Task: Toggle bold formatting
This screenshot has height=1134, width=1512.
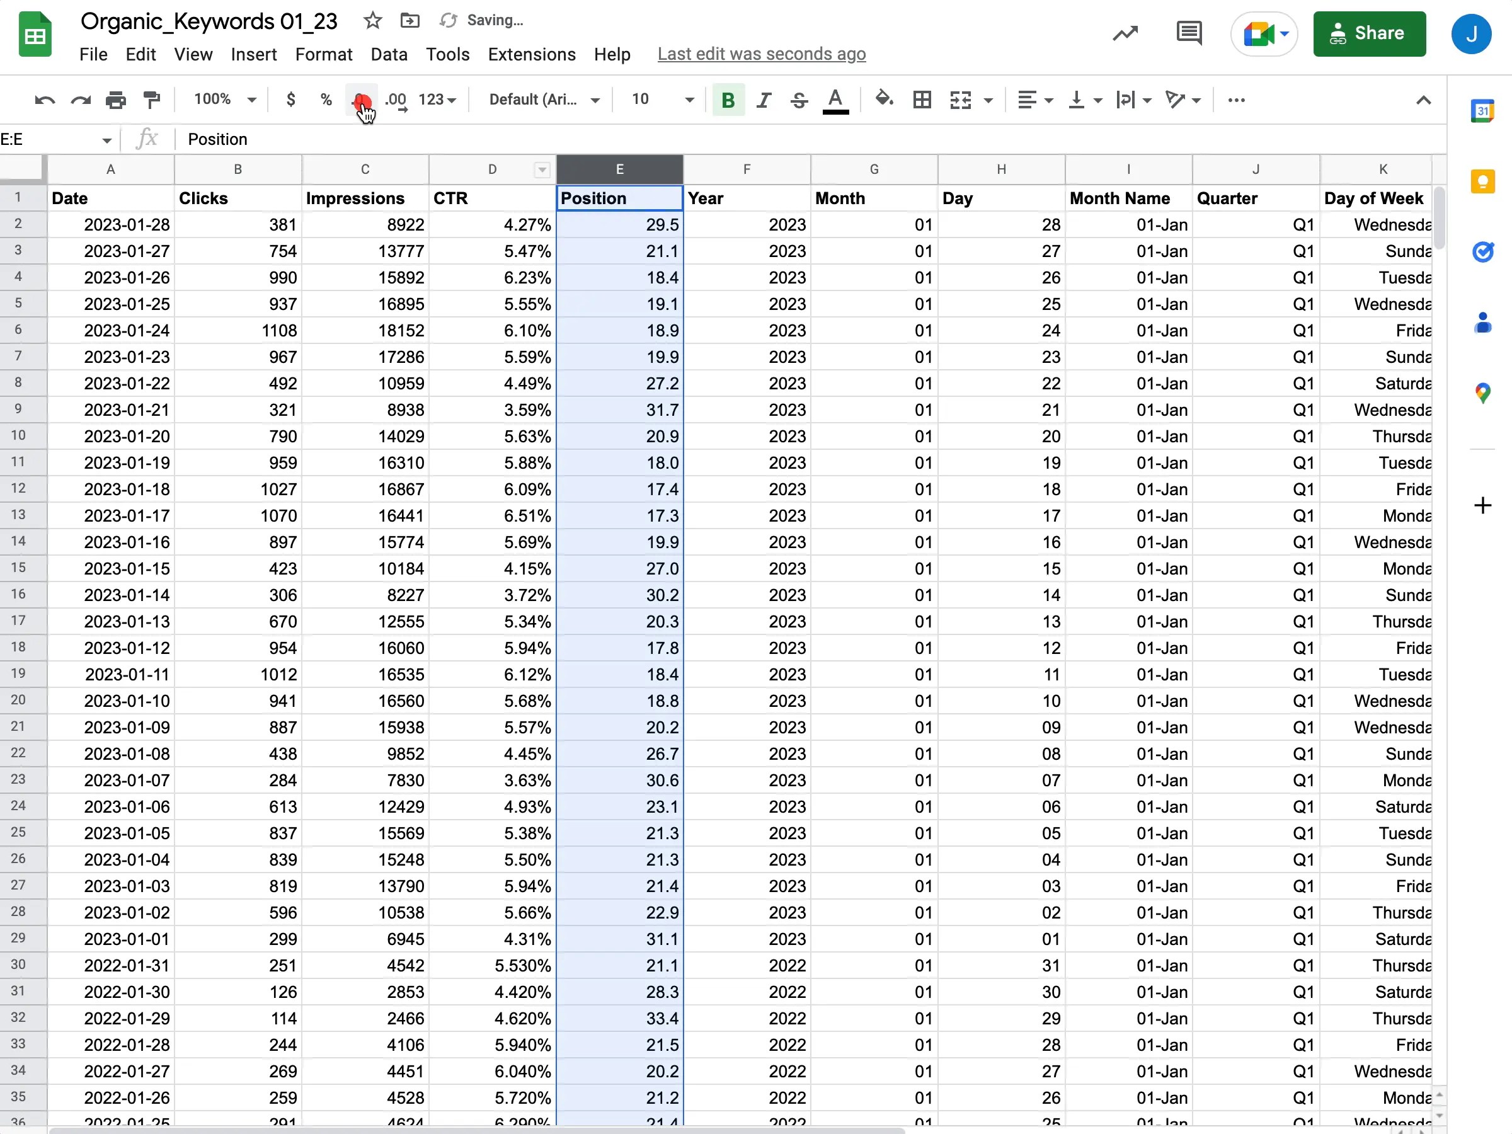Action: (x=728, y=100)
